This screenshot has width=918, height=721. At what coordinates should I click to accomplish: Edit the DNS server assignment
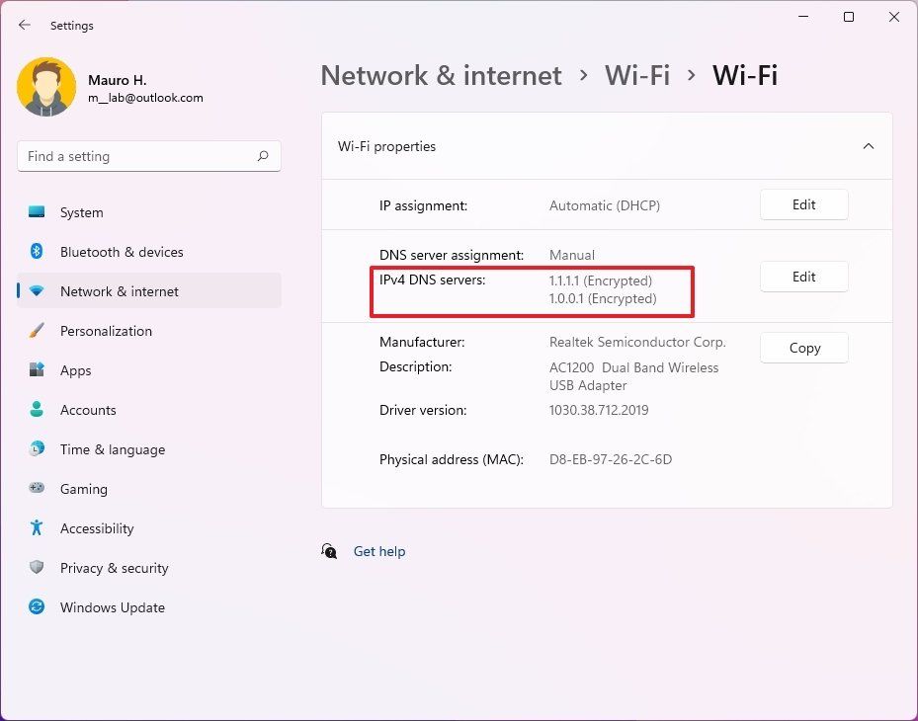(x=803, y=277)
